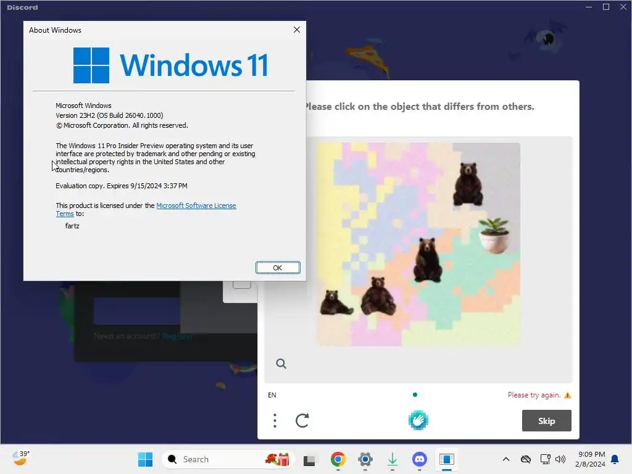Click the active winver taskbar icon
This screenshot has height=474, width=632.
447,459
